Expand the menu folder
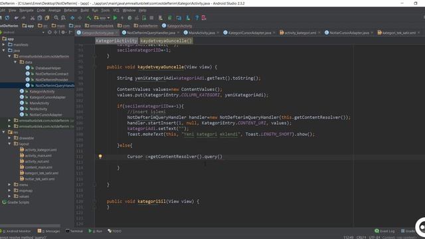Screen dimensions: 425x239 click(9, 185)
